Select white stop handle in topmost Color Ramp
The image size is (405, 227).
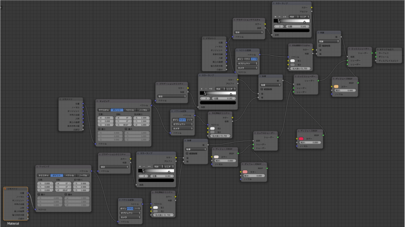tap(304, 22)
